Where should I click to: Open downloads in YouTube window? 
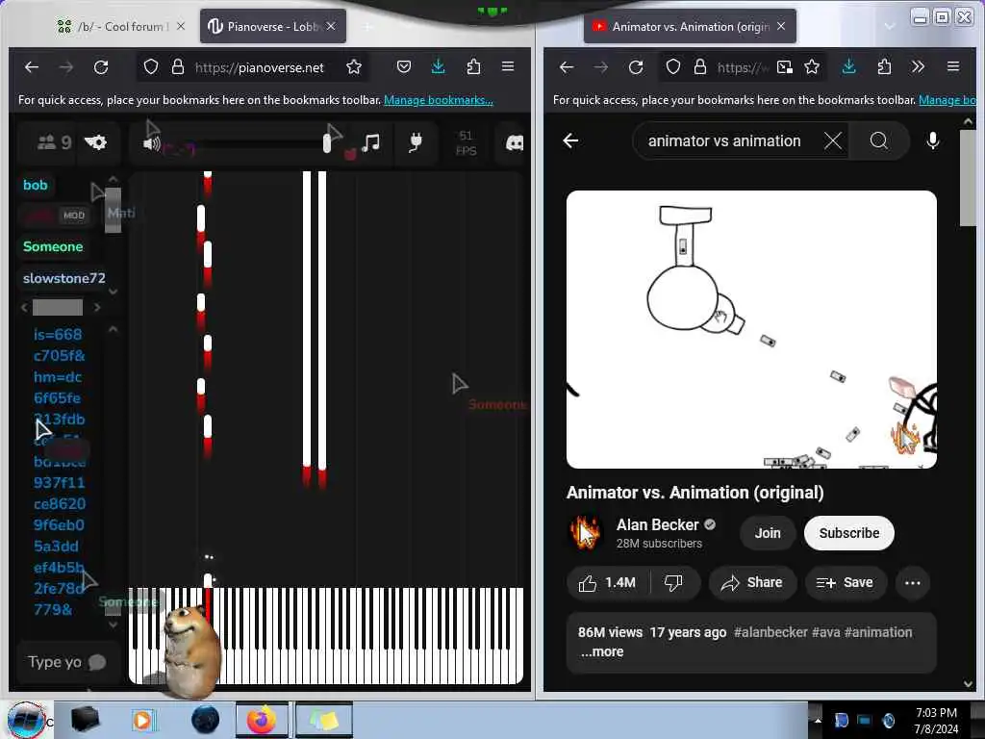848,66
